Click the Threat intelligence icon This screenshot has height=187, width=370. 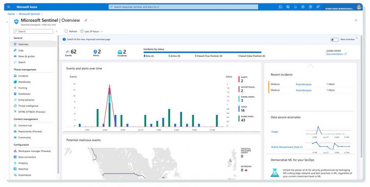point(15,106)
